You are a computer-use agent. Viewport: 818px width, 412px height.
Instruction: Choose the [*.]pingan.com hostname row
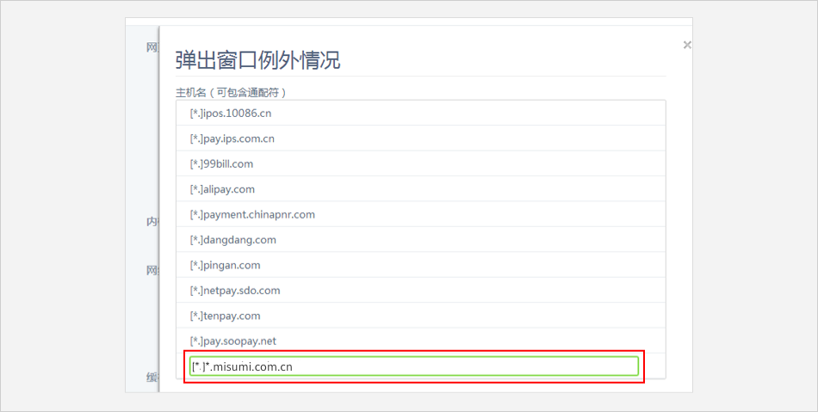click(225, 265)
